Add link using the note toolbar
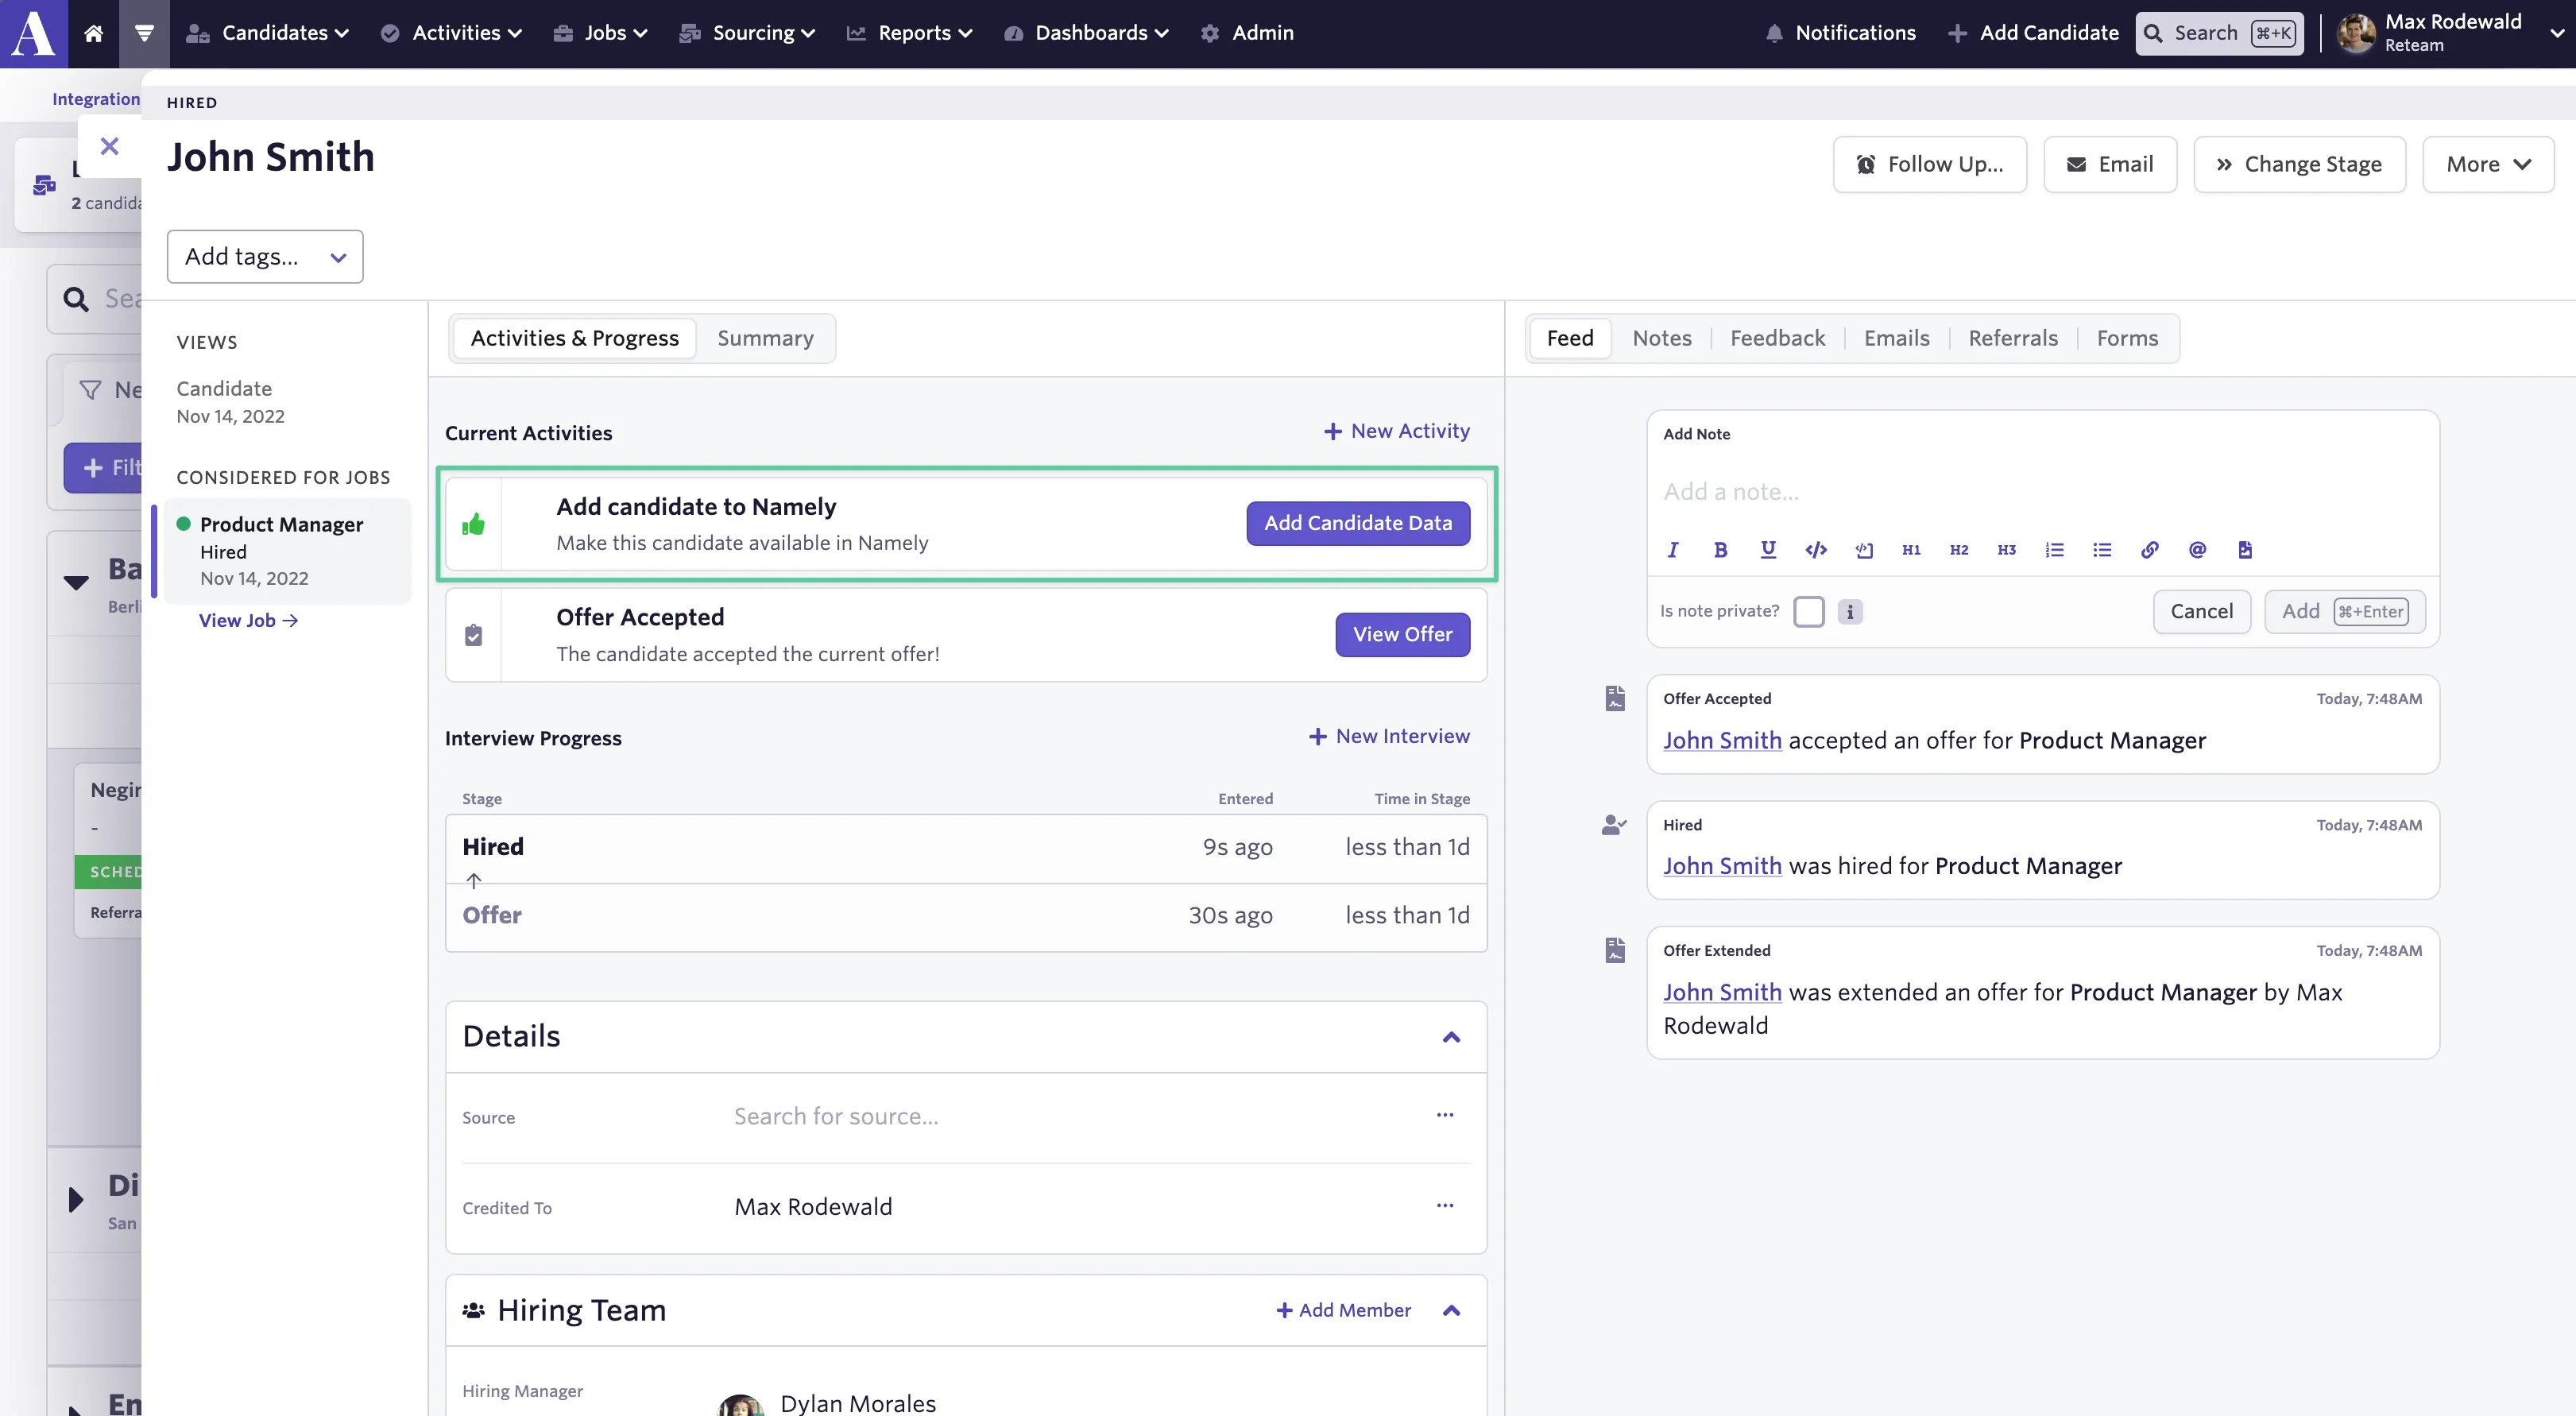The image size is (2576, 1416). (2149, 549)
